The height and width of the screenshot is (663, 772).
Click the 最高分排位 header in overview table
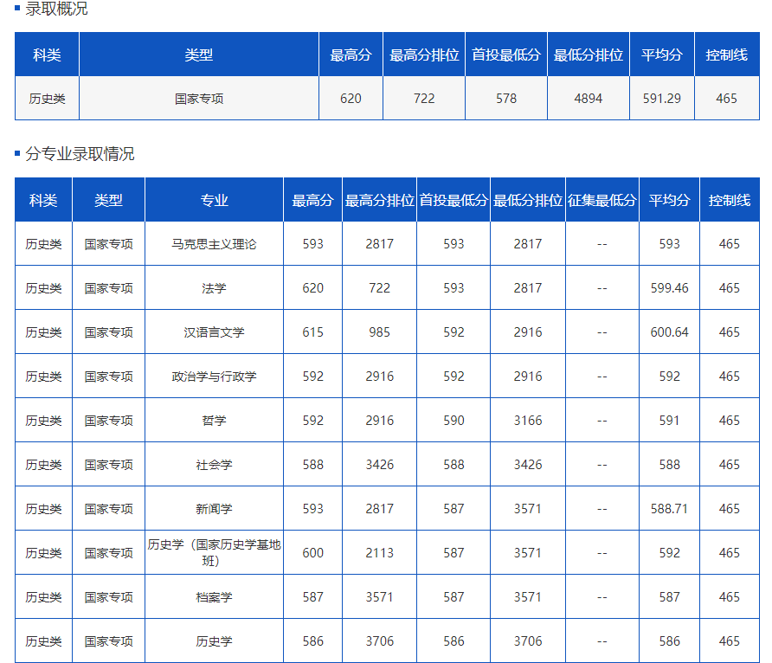click(x=424, y=55)
